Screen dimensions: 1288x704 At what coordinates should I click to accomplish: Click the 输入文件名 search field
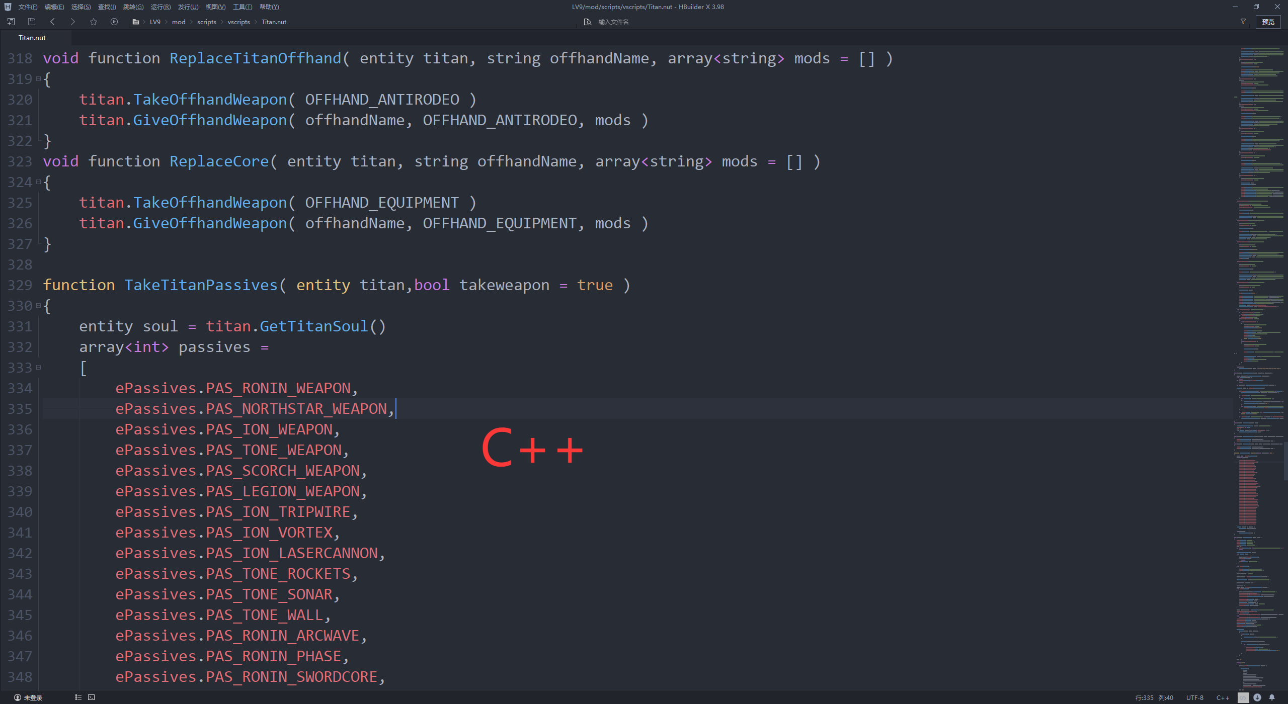click(x=613, y=22)
